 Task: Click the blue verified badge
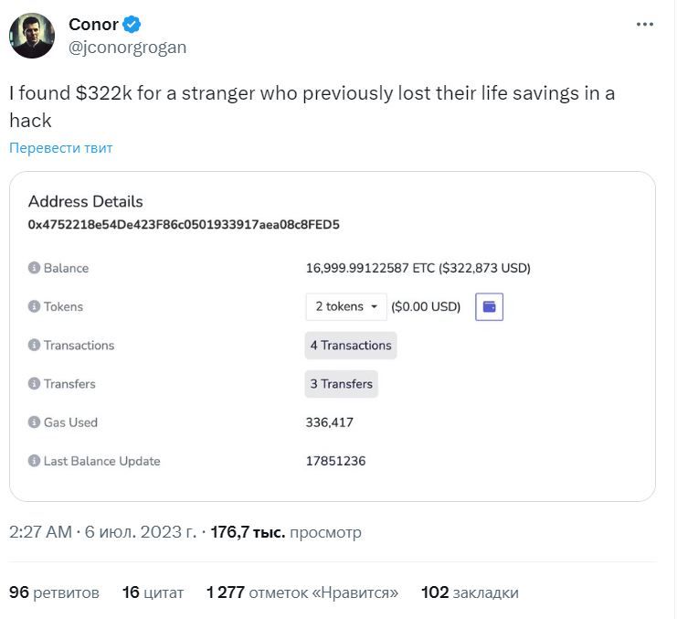[132, 25]
